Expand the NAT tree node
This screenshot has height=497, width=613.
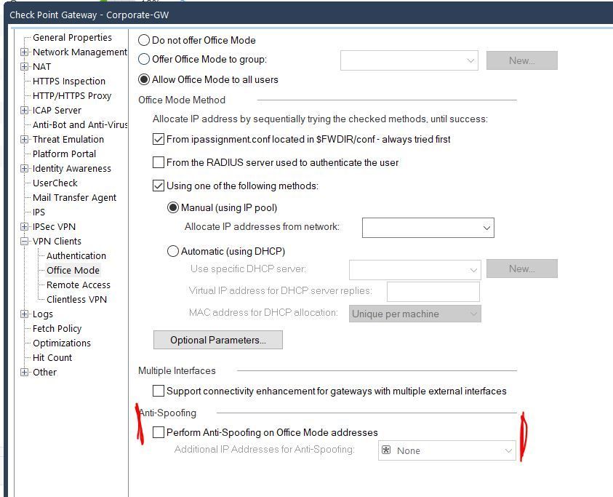25,67
